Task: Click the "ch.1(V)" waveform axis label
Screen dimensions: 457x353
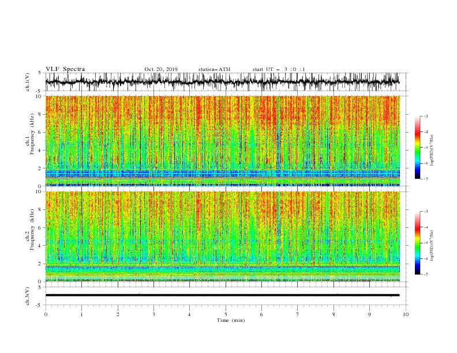Action: tap(28, 82)
